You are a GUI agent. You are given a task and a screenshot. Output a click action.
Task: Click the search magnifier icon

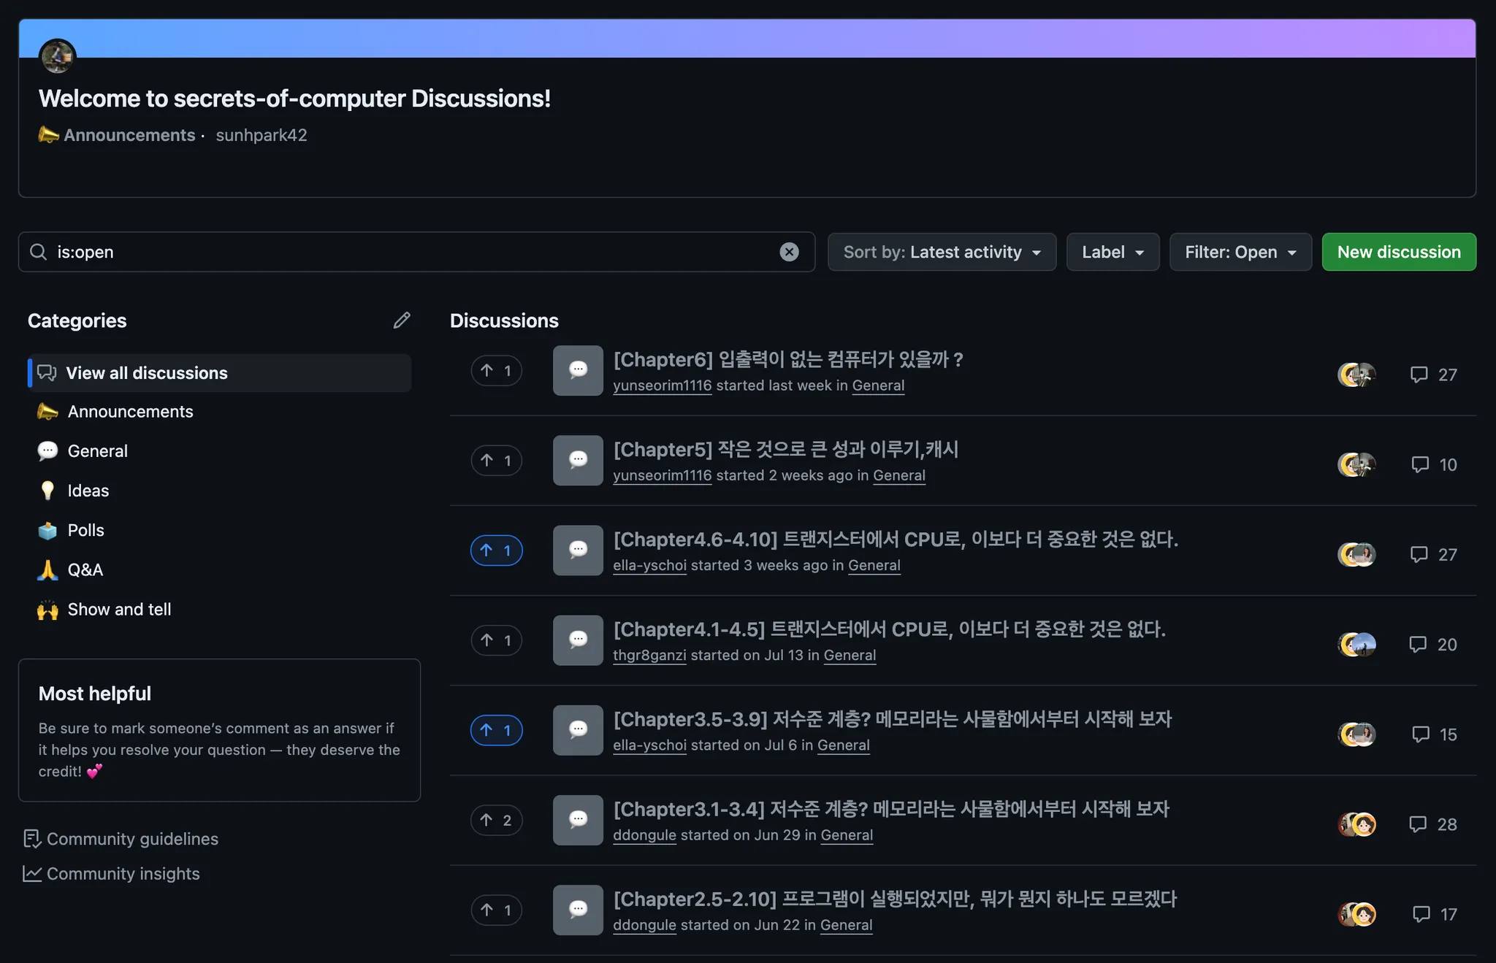click(38, 252)
